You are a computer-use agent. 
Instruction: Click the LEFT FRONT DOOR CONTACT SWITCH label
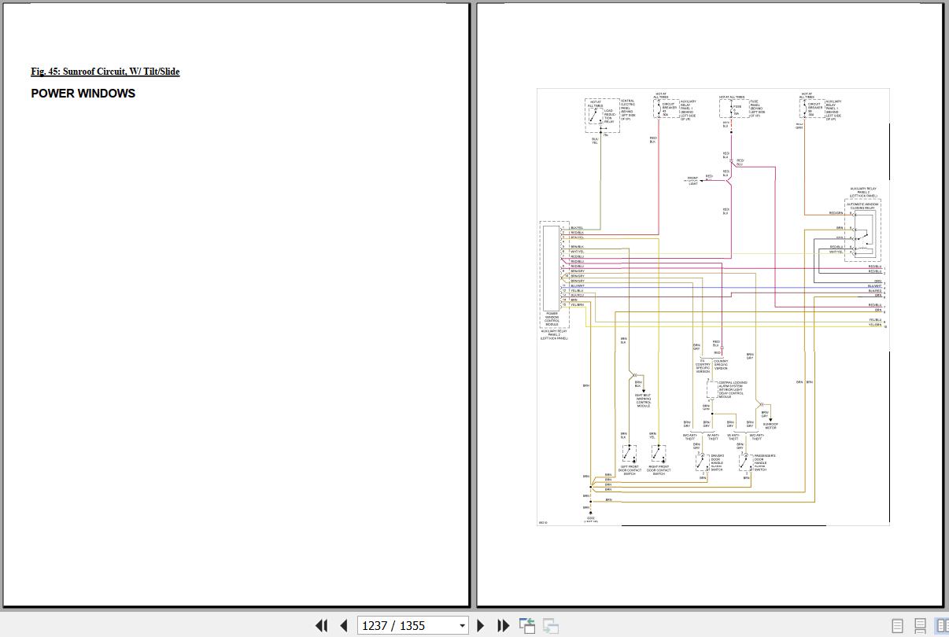[x=630, y=471]
